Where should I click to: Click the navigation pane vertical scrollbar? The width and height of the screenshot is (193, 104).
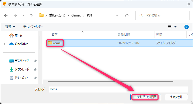pos(40,43)
